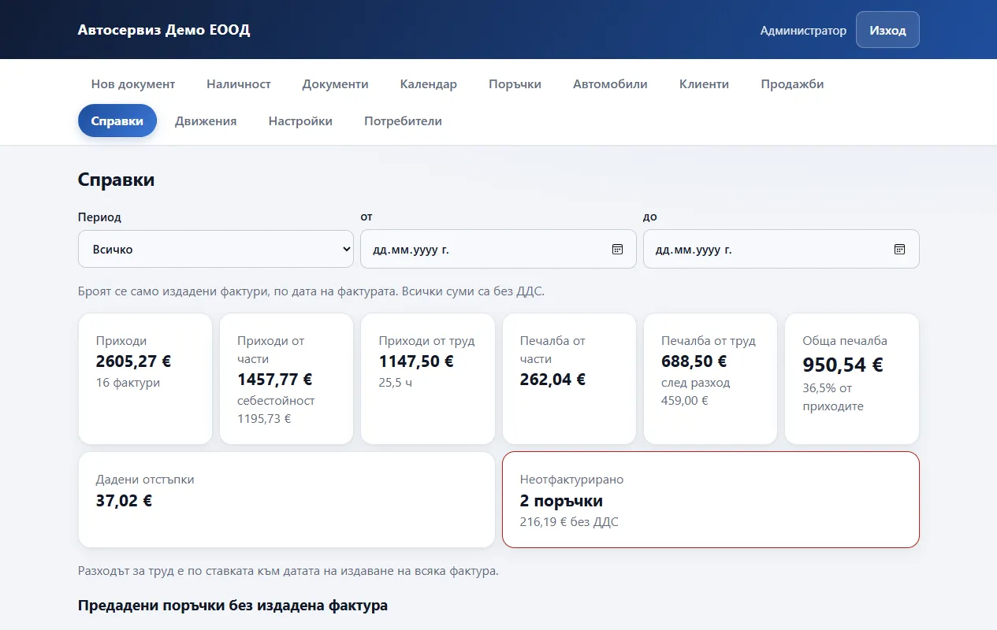This screenshot has width=997, height=630.
Task: Click the Автосервиз Демо ЕООД company title
Action: pos(164,30)
